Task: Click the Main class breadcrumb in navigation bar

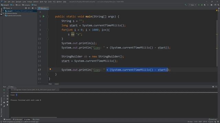Action: (x=34, y=5)
